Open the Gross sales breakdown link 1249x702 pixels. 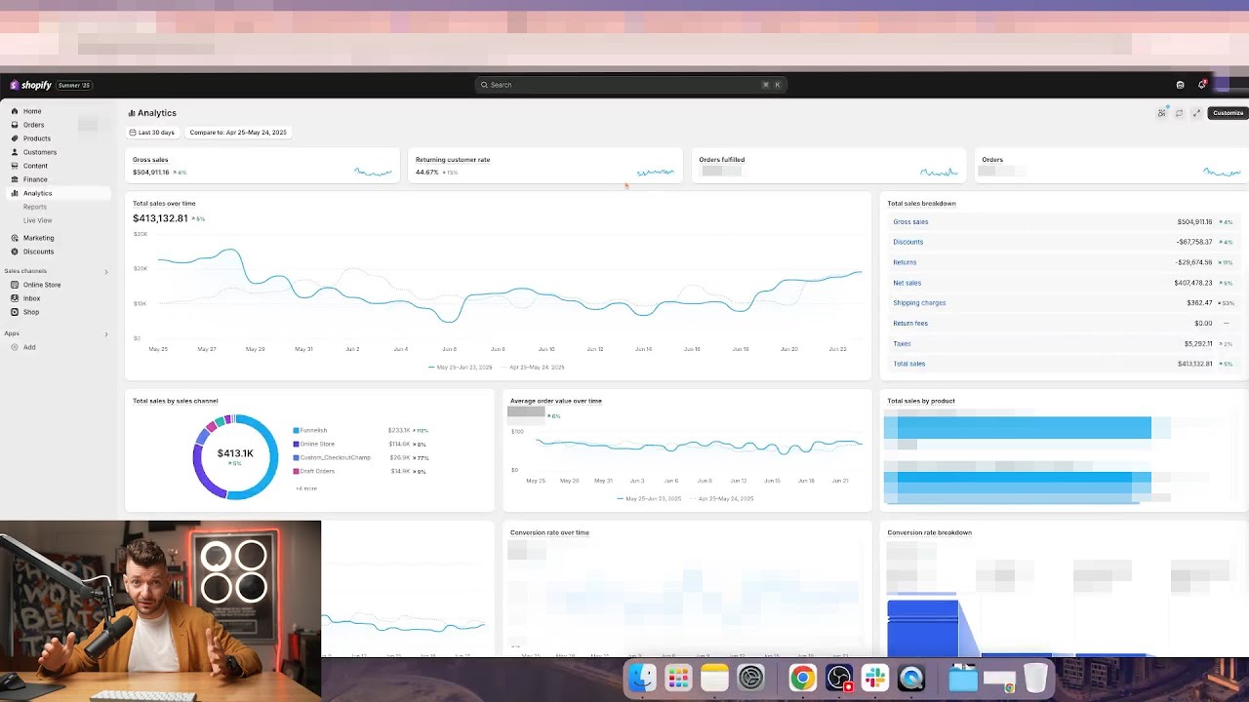[x=910, y=222]
